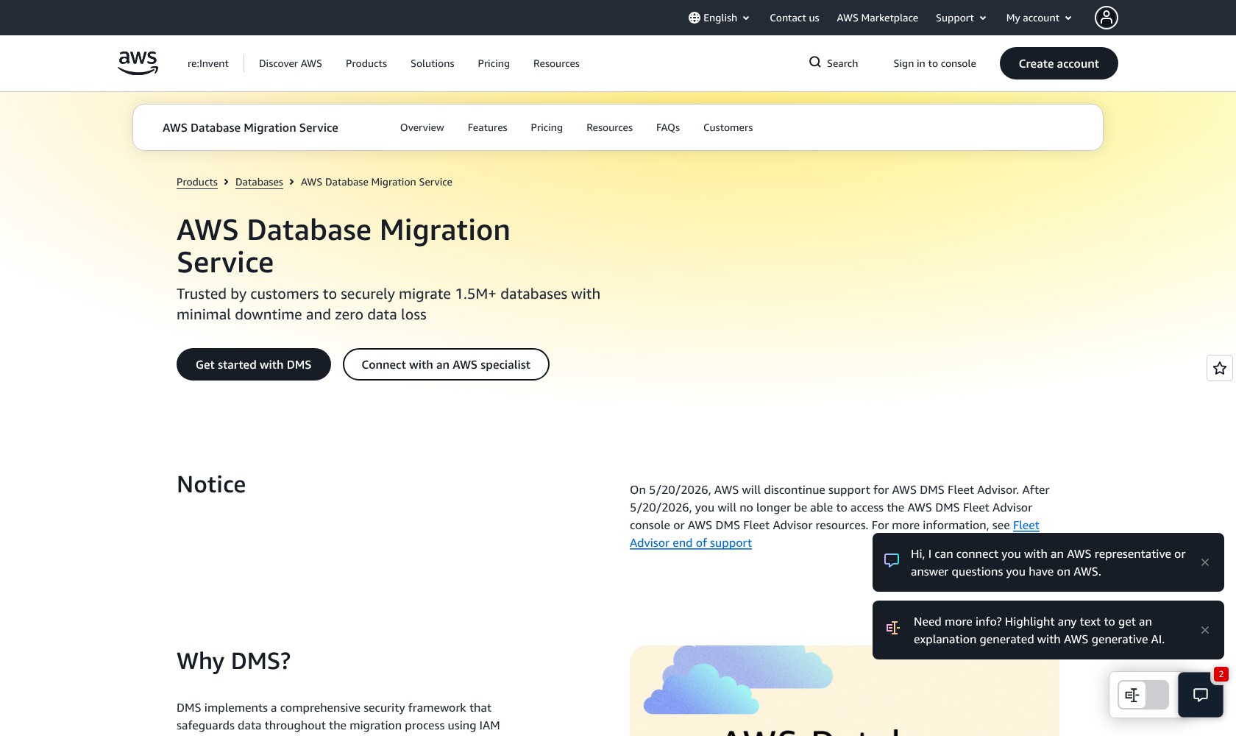Open the user profile avatar icon
1236x736 pixels.
coord(1106,18)
